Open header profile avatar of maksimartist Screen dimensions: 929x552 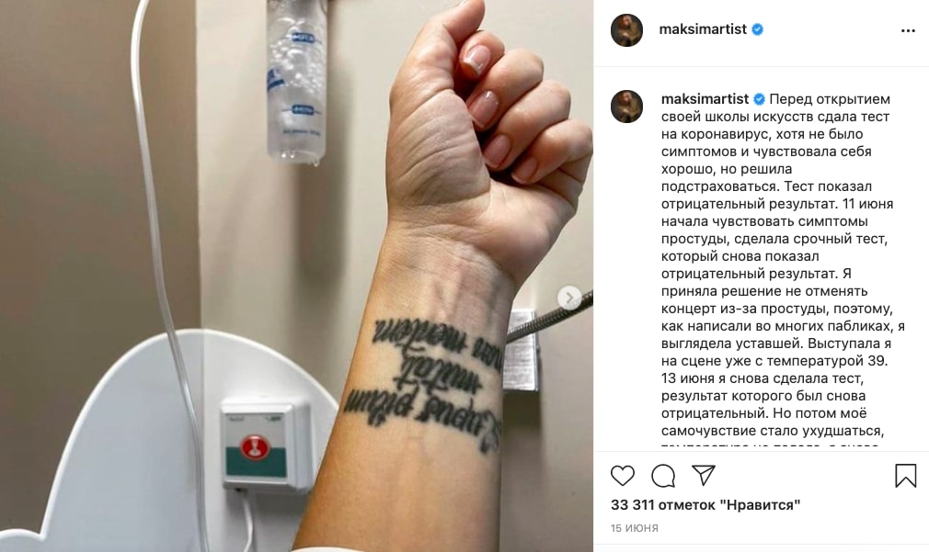click(x=626, y=30)
